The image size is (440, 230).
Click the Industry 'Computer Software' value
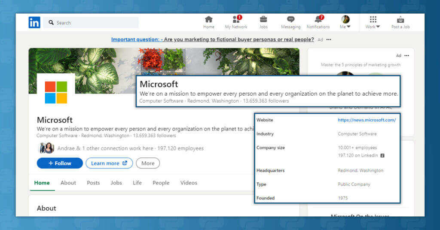(x=357, y=134)
